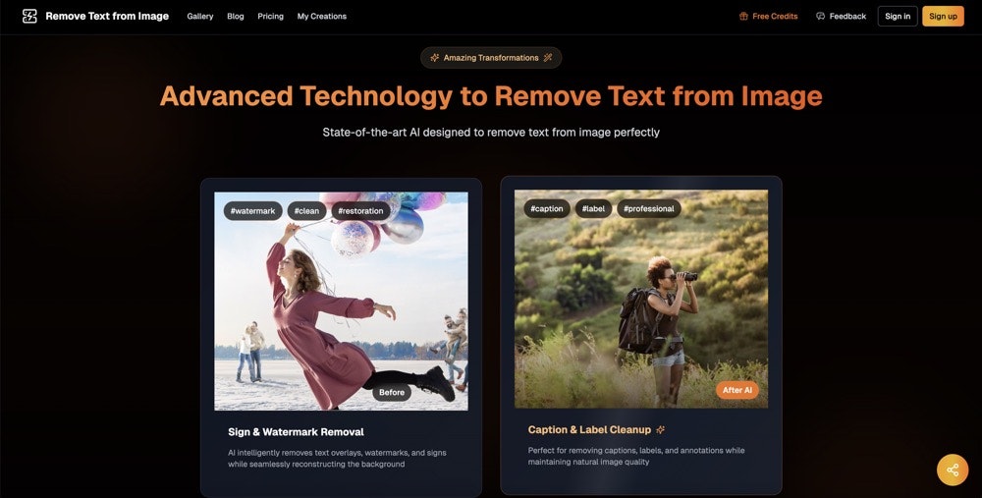Select the #professional tag
The width and height of the screenshot is (982, 498).
point(649,208)
